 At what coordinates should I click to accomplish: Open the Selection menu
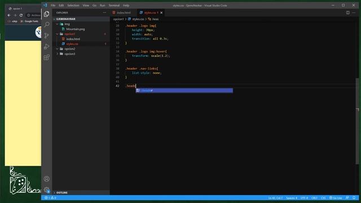click(73, 5)
